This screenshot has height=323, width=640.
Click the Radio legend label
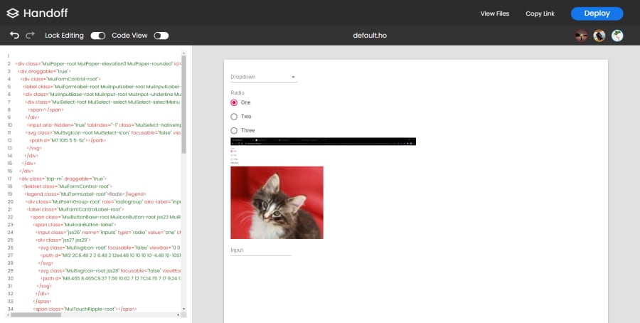[238, 92]
